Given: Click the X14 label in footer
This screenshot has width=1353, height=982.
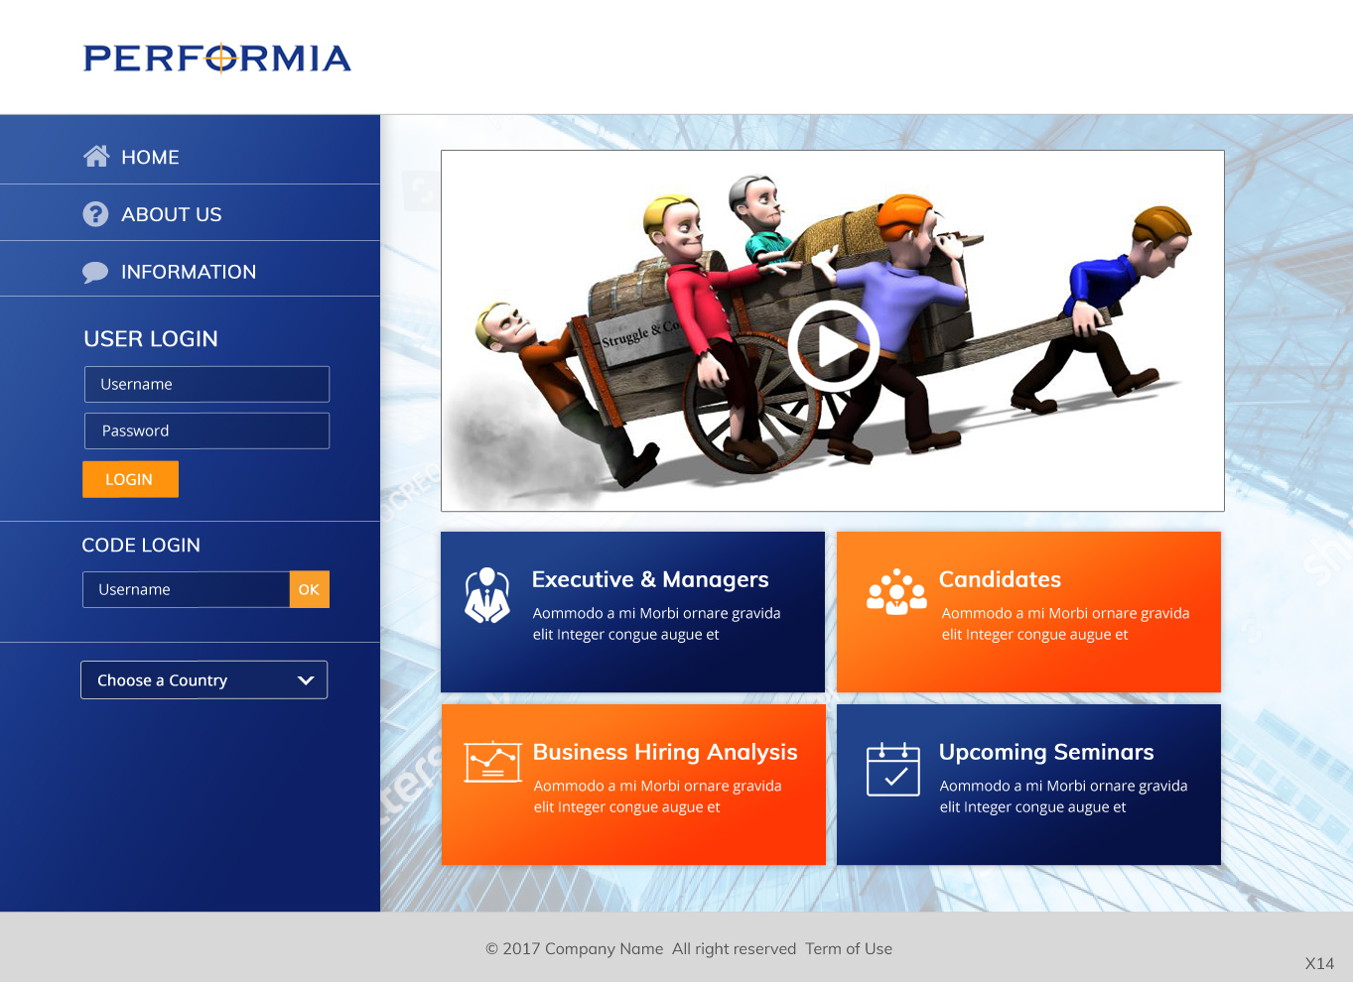Looking at the screenshot, I should 1319,964.
